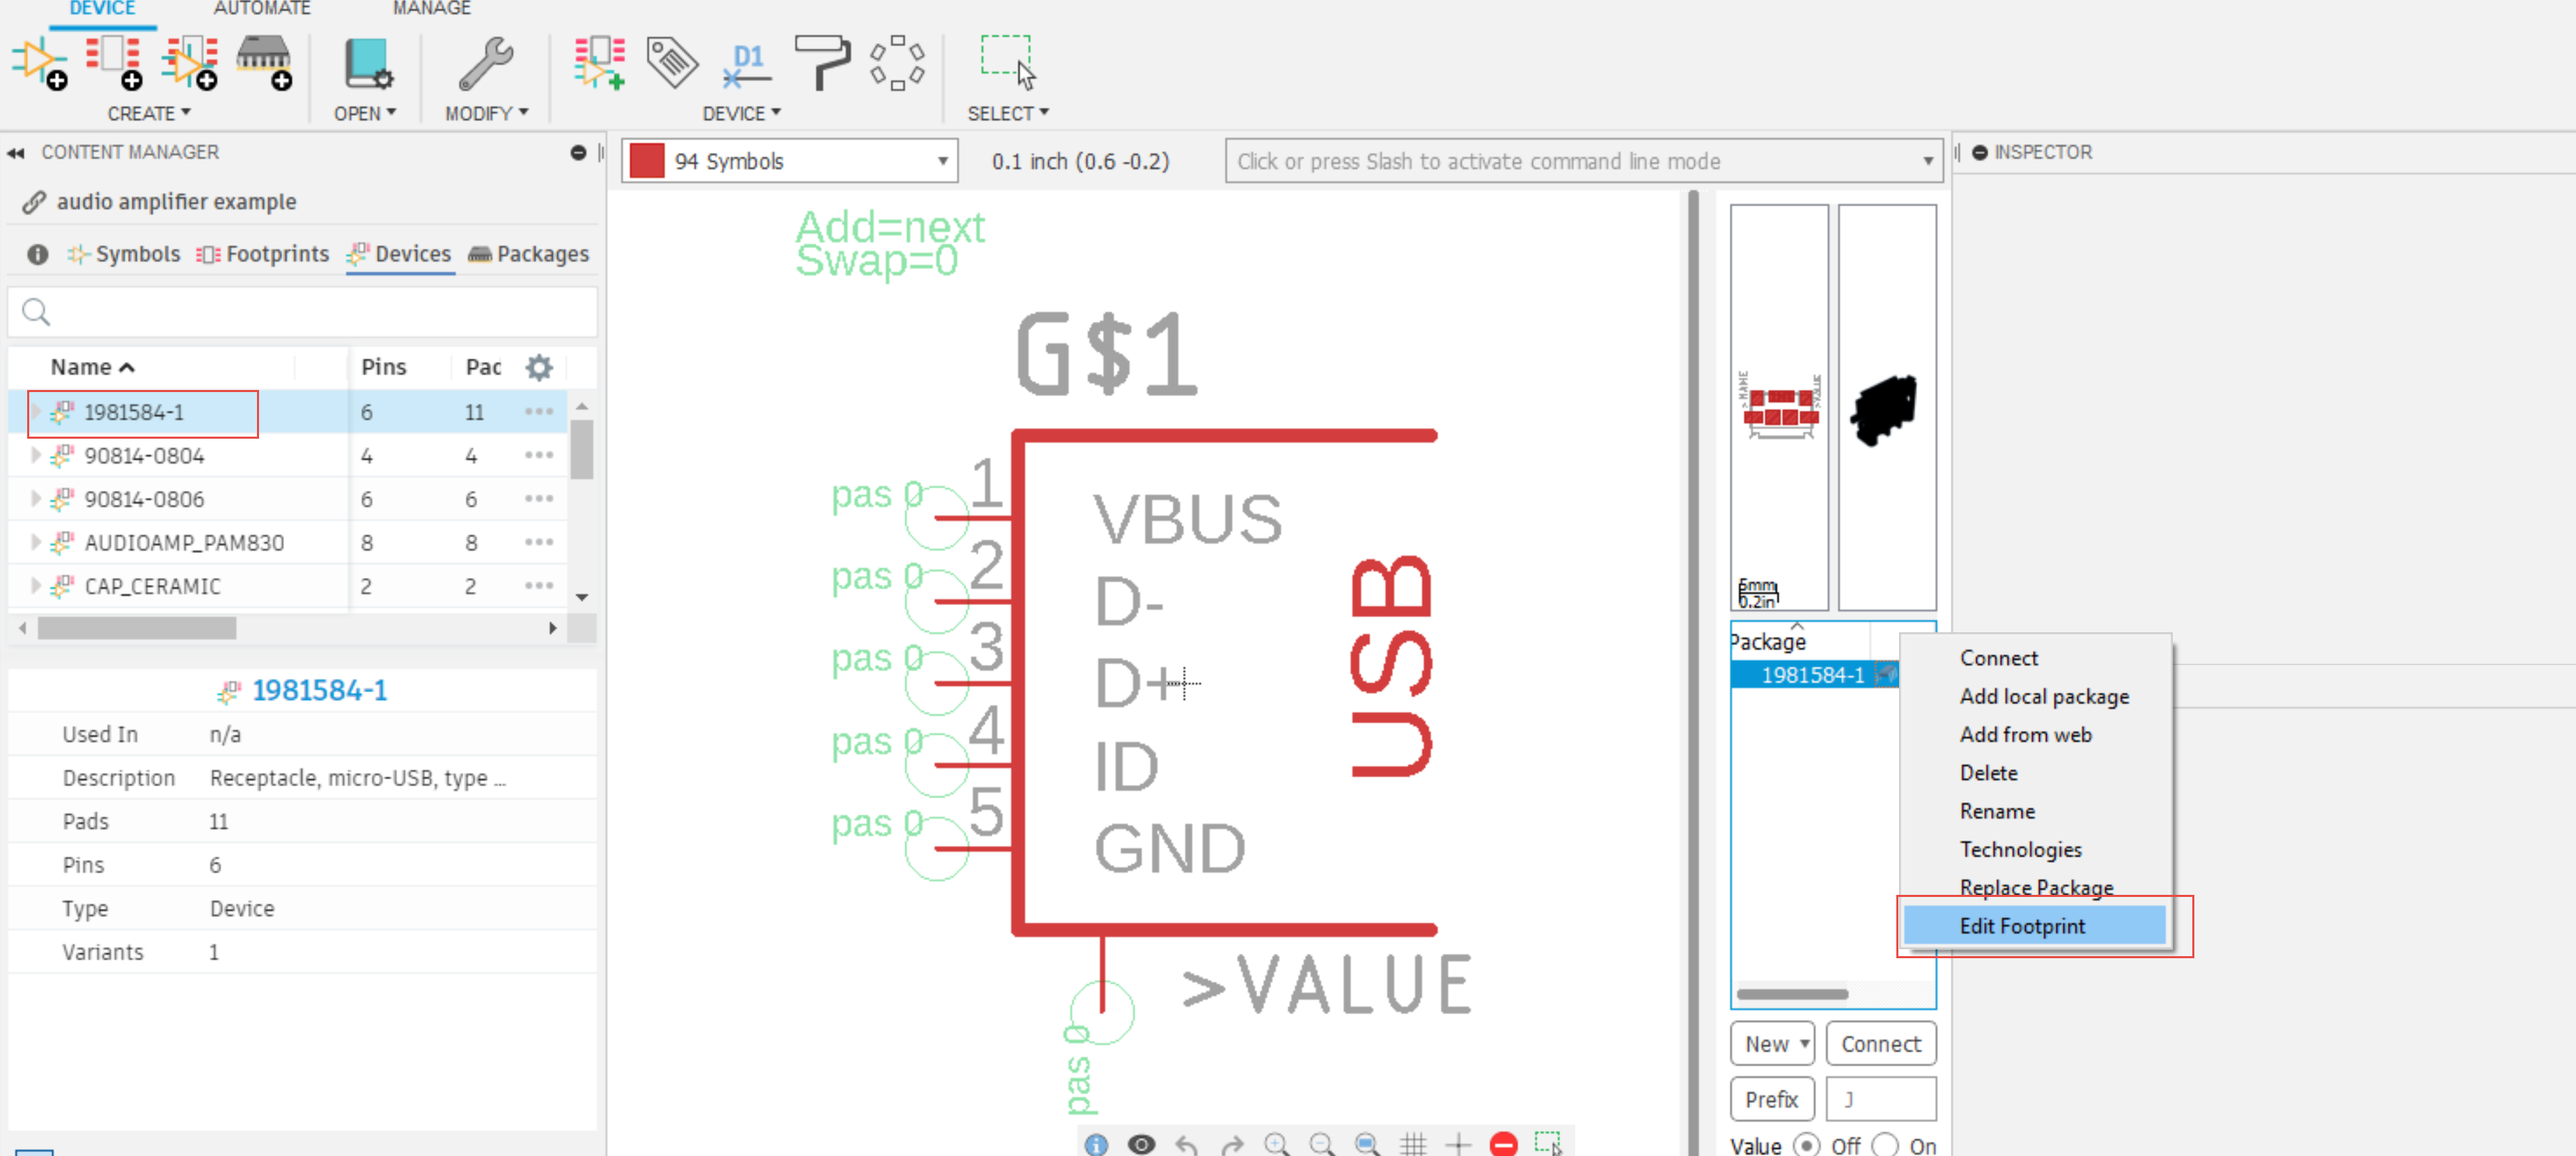2576x1156 pixels.
Task: Click the Prefix button
Action: 1771,1098
